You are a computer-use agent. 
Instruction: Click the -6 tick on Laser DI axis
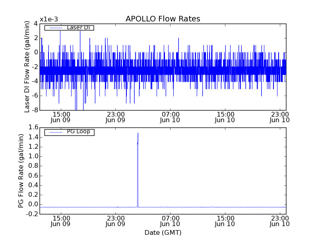coord(35,96)
